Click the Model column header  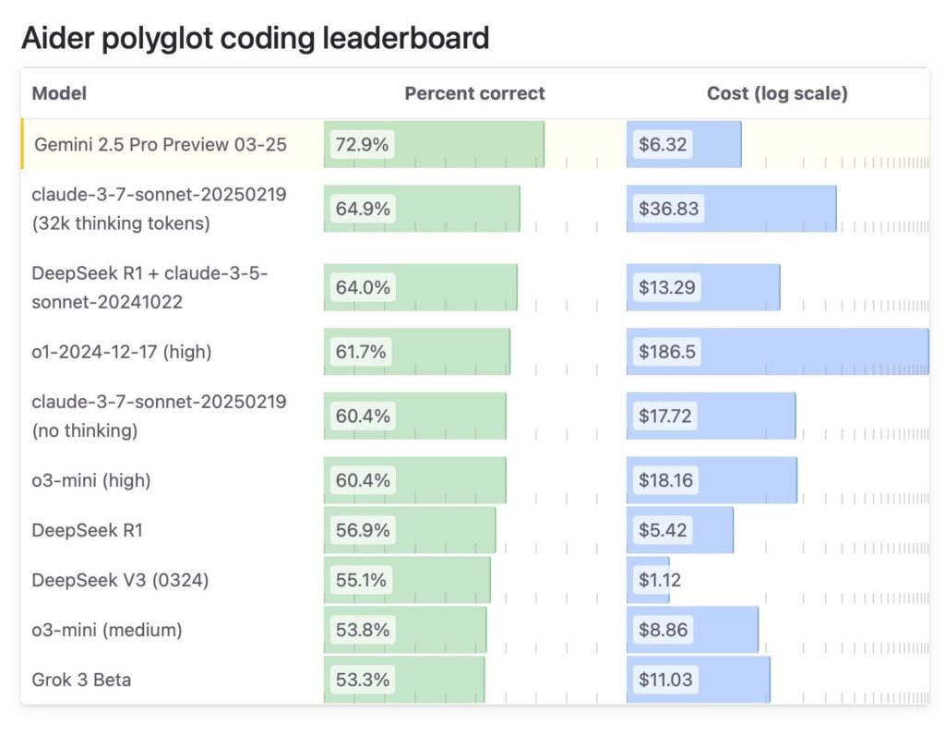click(59, 93)
